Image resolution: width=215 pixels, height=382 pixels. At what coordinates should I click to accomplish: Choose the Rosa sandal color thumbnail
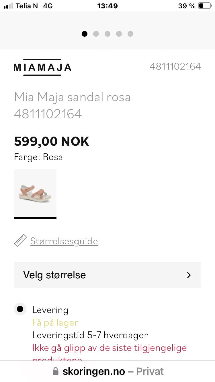pyautogui.click(x=35, y=194)
